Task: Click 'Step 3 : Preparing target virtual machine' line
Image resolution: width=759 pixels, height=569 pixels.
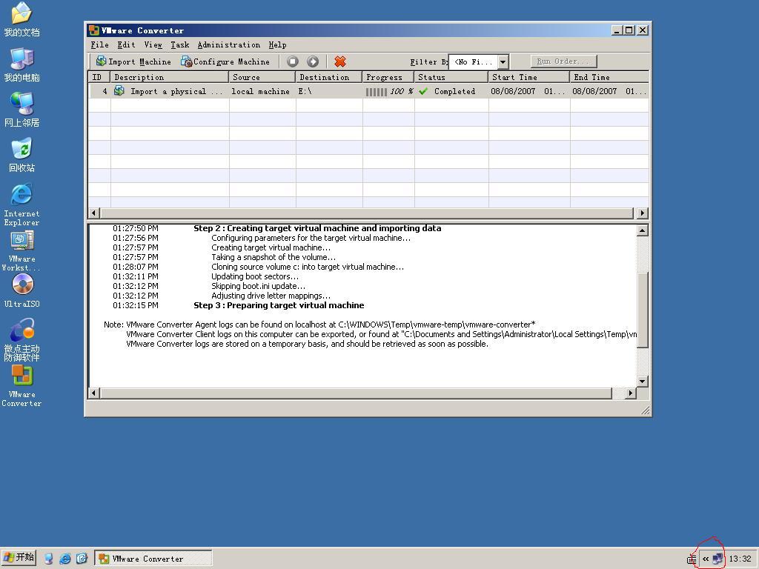Action: tap(279, 305)
